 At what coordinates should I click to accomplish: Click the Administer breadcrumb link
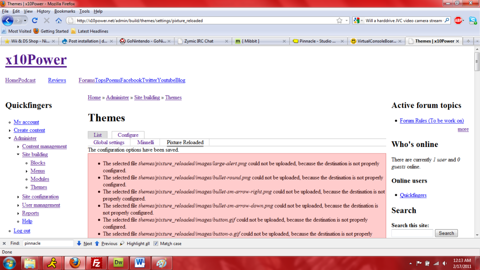click(117, 98)
